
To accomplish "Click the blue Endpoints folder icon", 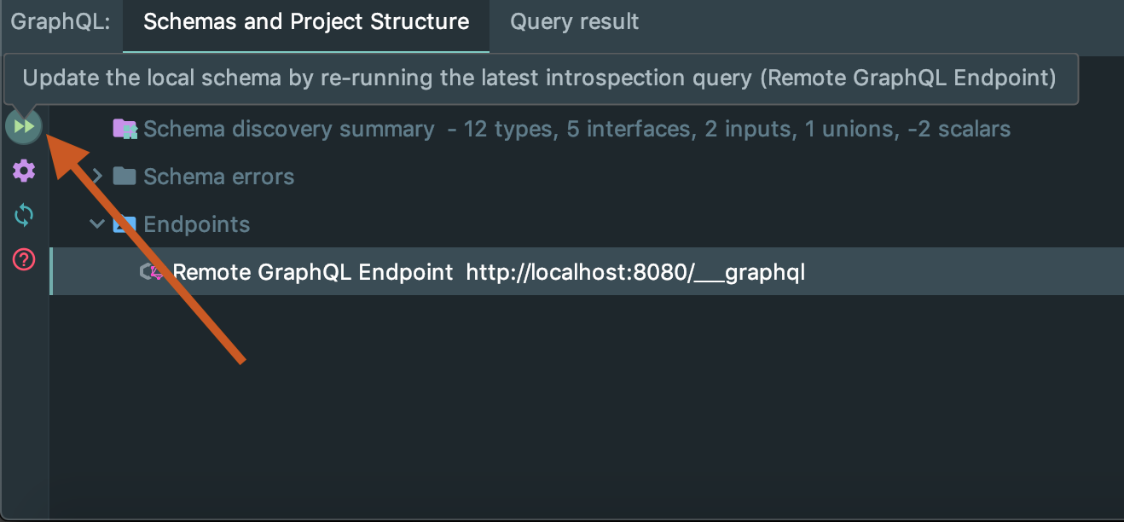I will [125, 224].
